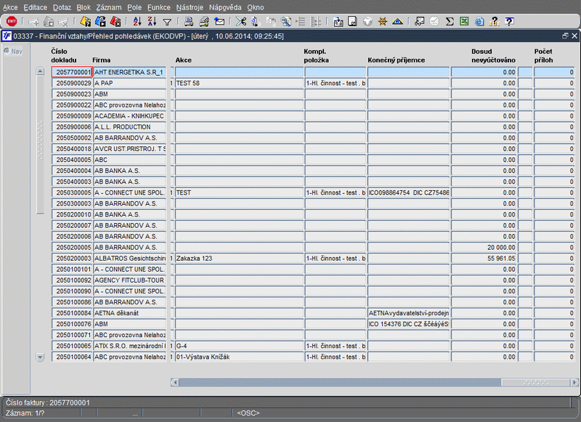Click the AETNA děkanát firm cell
The image size is (581, 422).
pos(129,313)
